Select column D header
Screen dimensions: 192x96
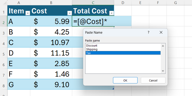pos(123,3)
